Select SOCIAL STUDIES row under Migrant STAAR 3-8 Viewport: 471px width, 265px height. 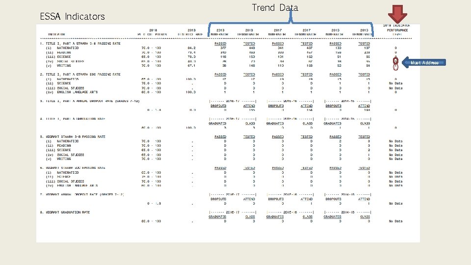[x=224, y=155]
